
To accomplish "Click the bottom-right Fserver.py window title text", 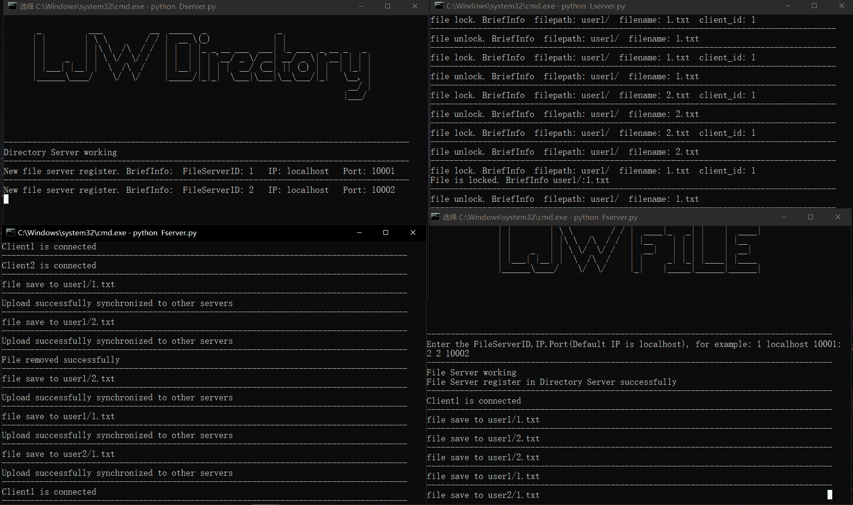I will (x=540, y=217).
